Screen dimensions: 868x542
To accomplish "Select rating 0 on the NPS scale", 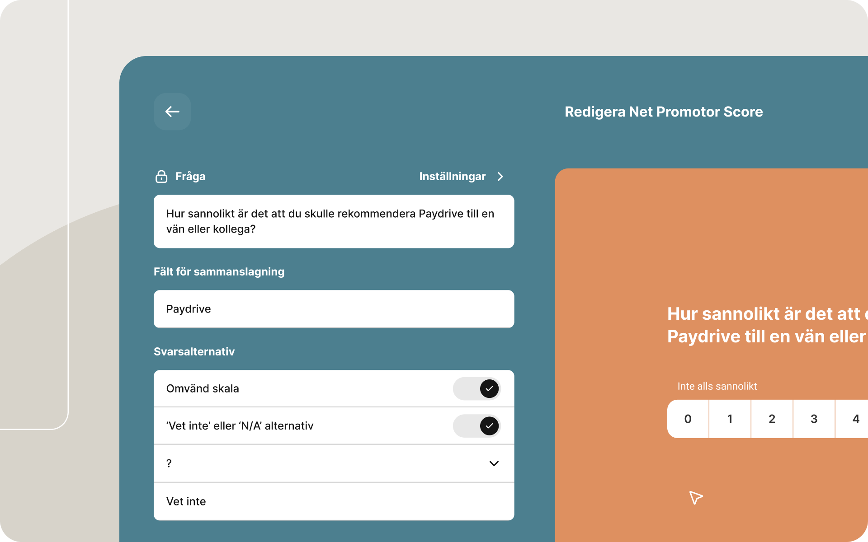I will point(688,419).
